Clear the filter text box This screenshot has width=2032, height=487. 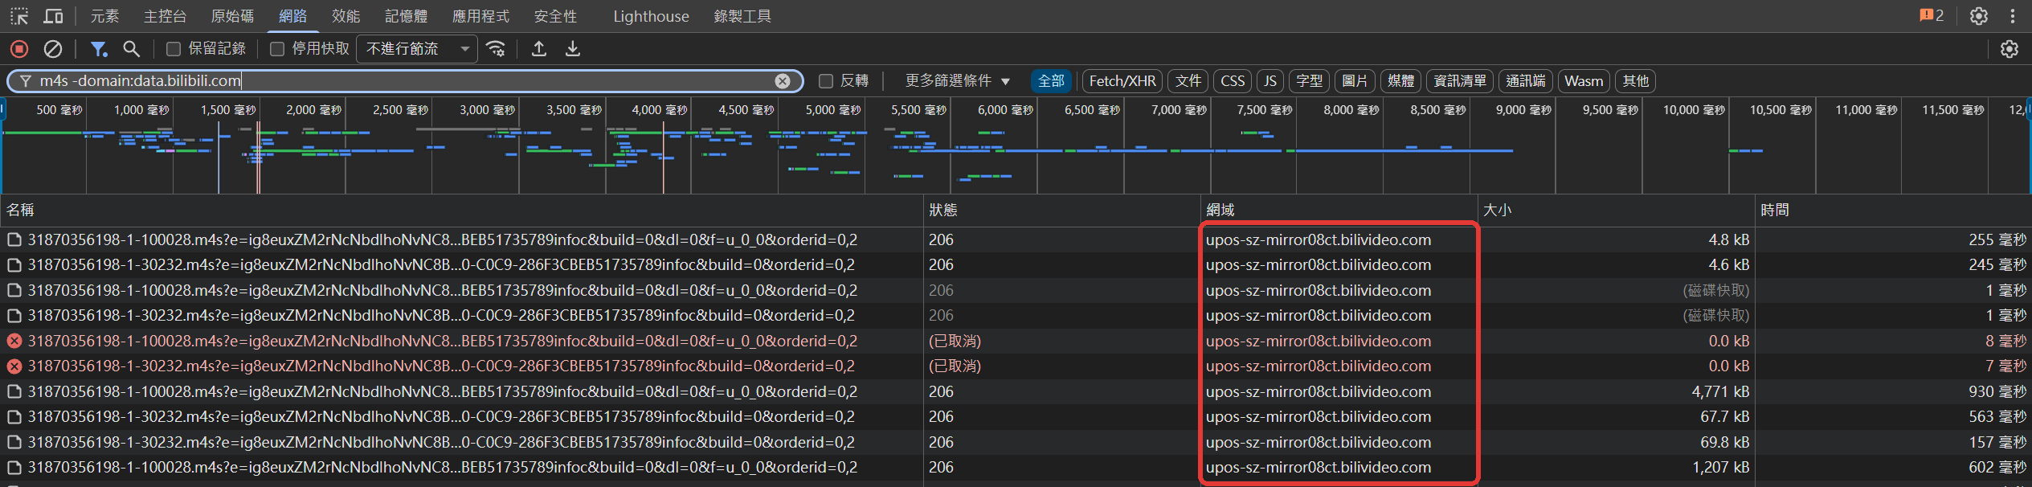pos(783,81)
